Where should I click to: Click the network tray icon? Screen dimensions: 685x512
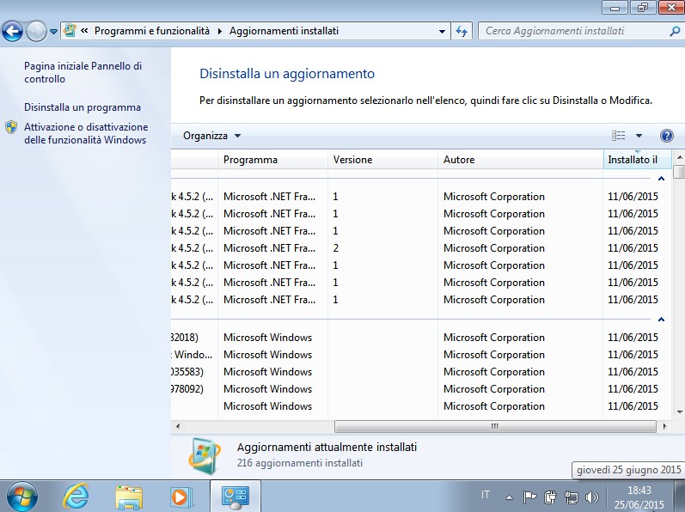coord(571,497)
